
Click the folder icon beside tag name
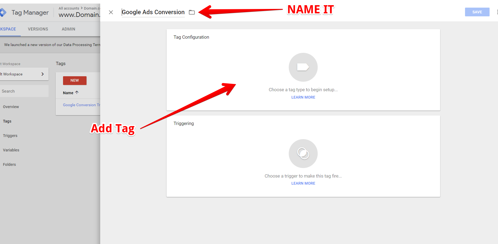click(192, 12)
